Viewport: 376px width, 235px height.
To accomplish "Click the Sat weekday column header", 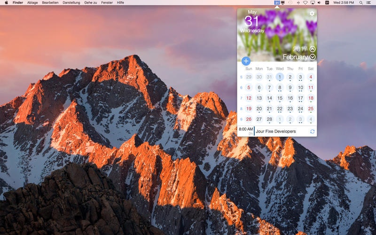I will [311, 69].
